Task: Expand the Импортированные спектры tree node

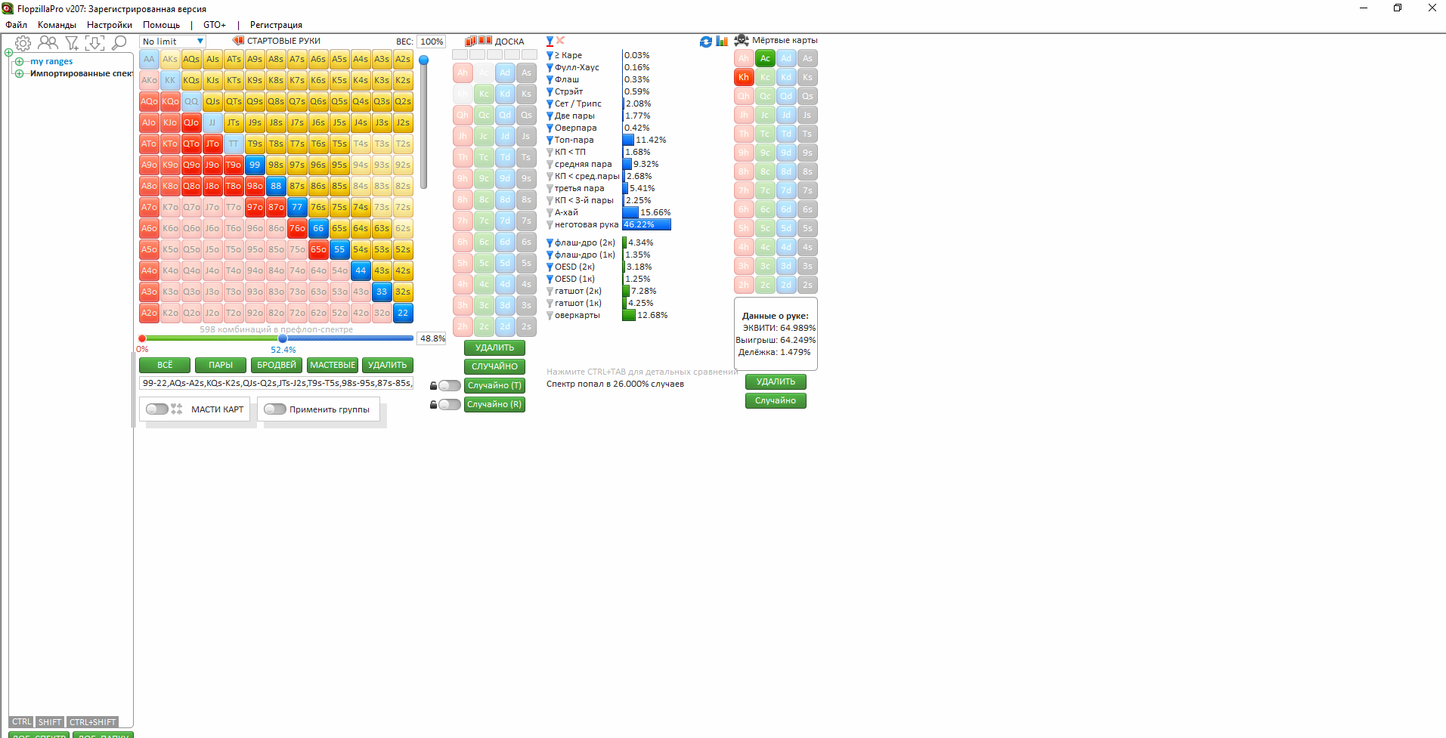Action: pos(20,73)
